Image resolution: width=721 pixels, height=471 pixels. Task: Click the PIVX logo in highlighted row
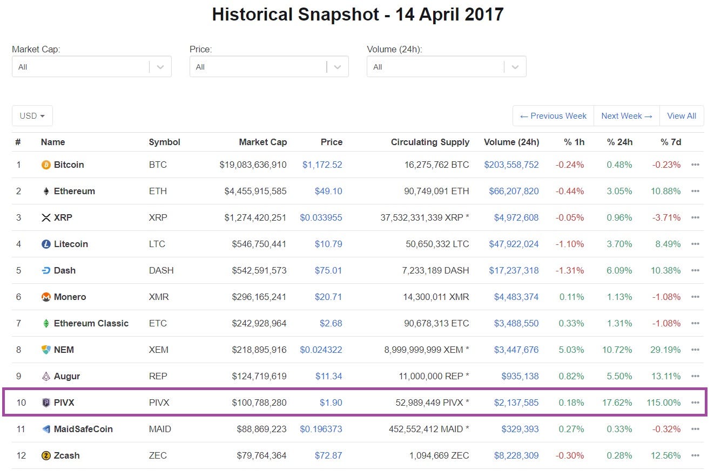click(x=46, y=402)
